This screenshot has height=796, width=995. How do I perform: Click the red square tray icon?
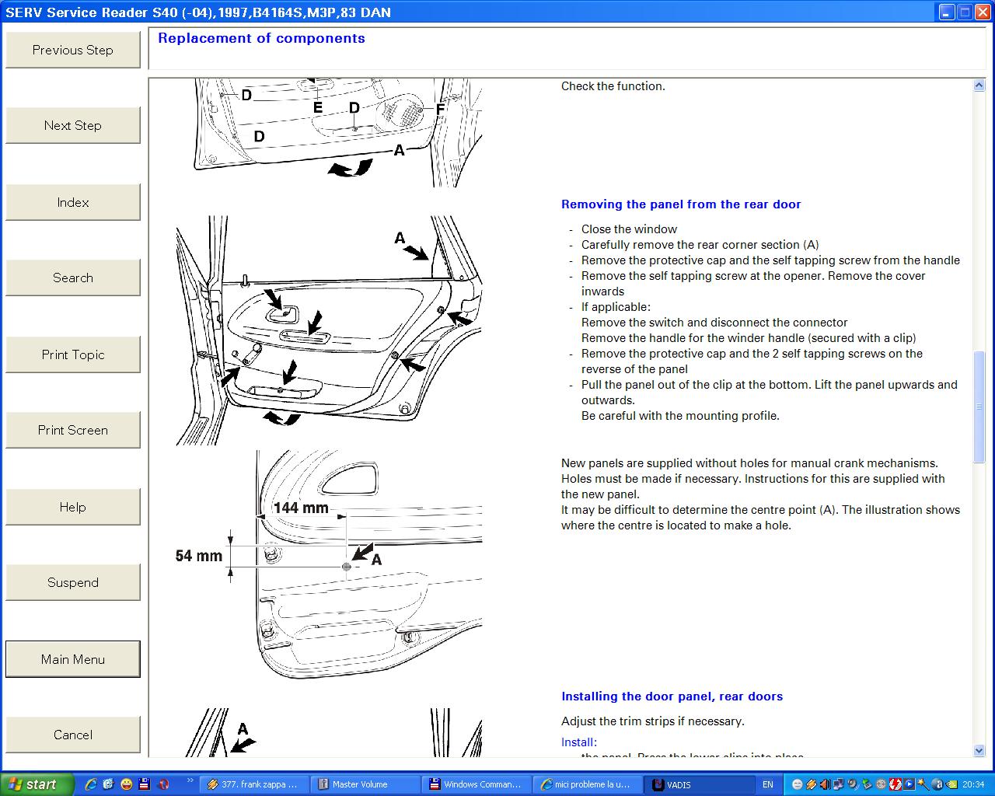(895, 784)
